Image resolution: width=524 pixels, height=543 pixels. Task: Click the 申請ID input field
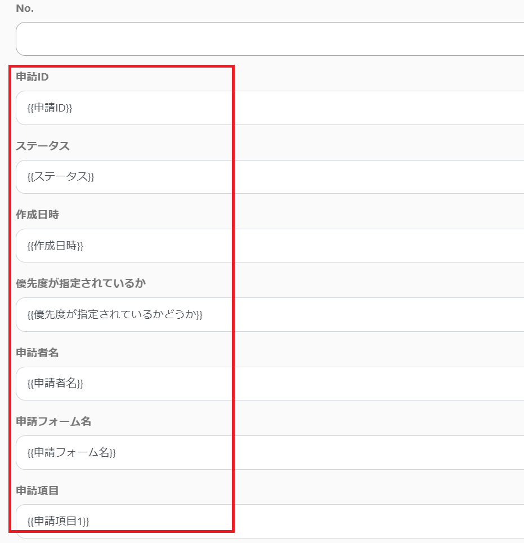click(x=270, y=108)
